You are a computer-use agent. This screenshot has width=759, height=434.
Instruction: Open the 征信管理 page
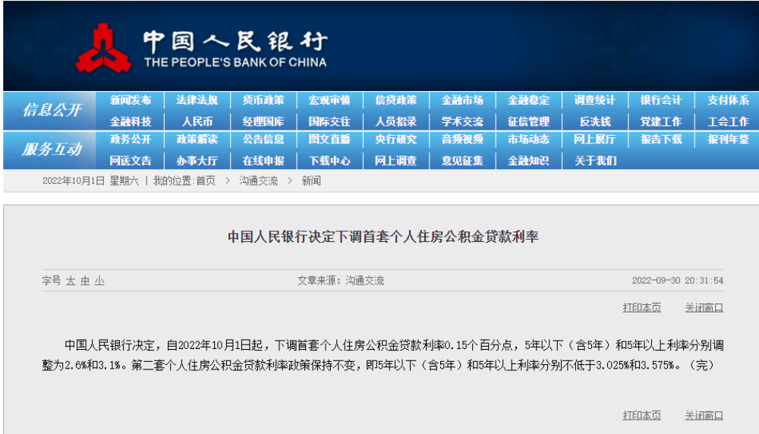[528, 121]
